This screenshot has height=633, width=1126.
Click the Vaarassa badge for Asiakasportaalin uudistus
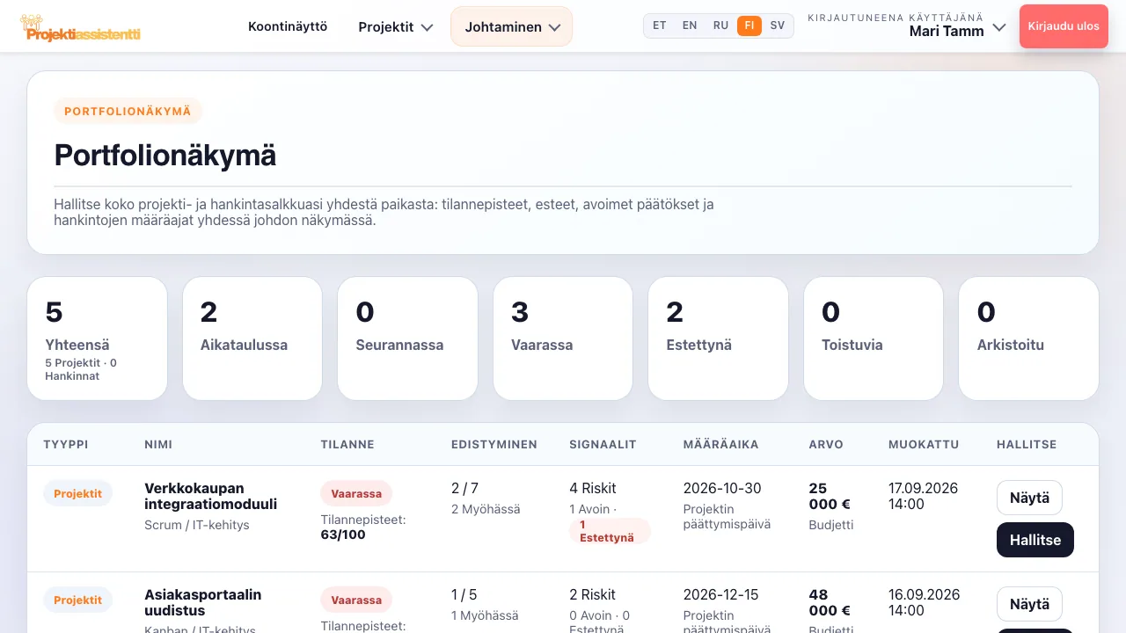click(356, 600)
